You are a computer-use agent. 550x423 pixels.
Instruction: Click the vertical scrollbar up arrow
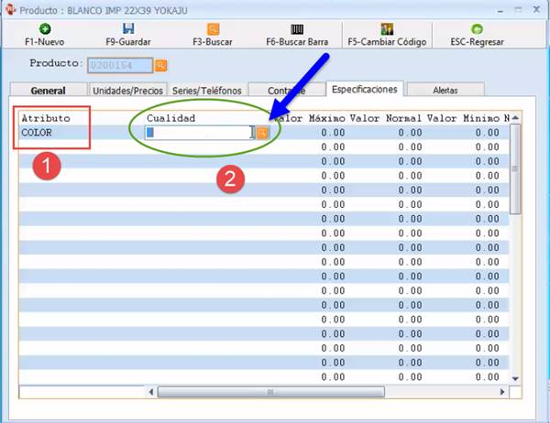(x=515, y=119)
